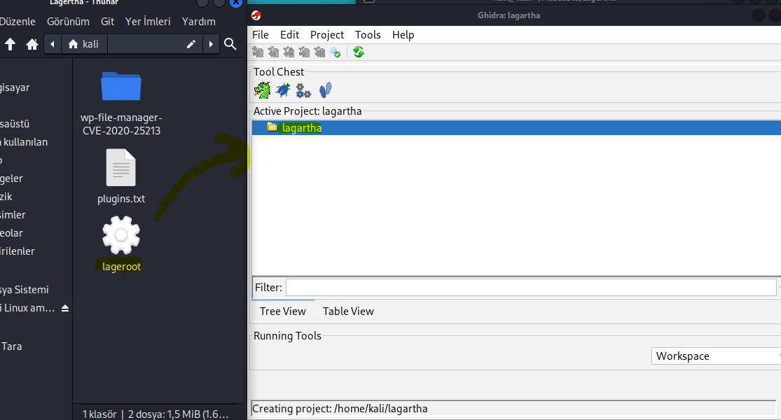Image resolution: width=781 pixels, height=420 pixels.
Task: Open the gears tool in Tool Chest
Action: click(x=303, y=90)
